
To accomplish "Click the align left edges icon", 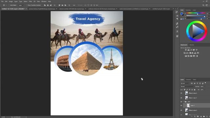I will [x=45, y=5].
